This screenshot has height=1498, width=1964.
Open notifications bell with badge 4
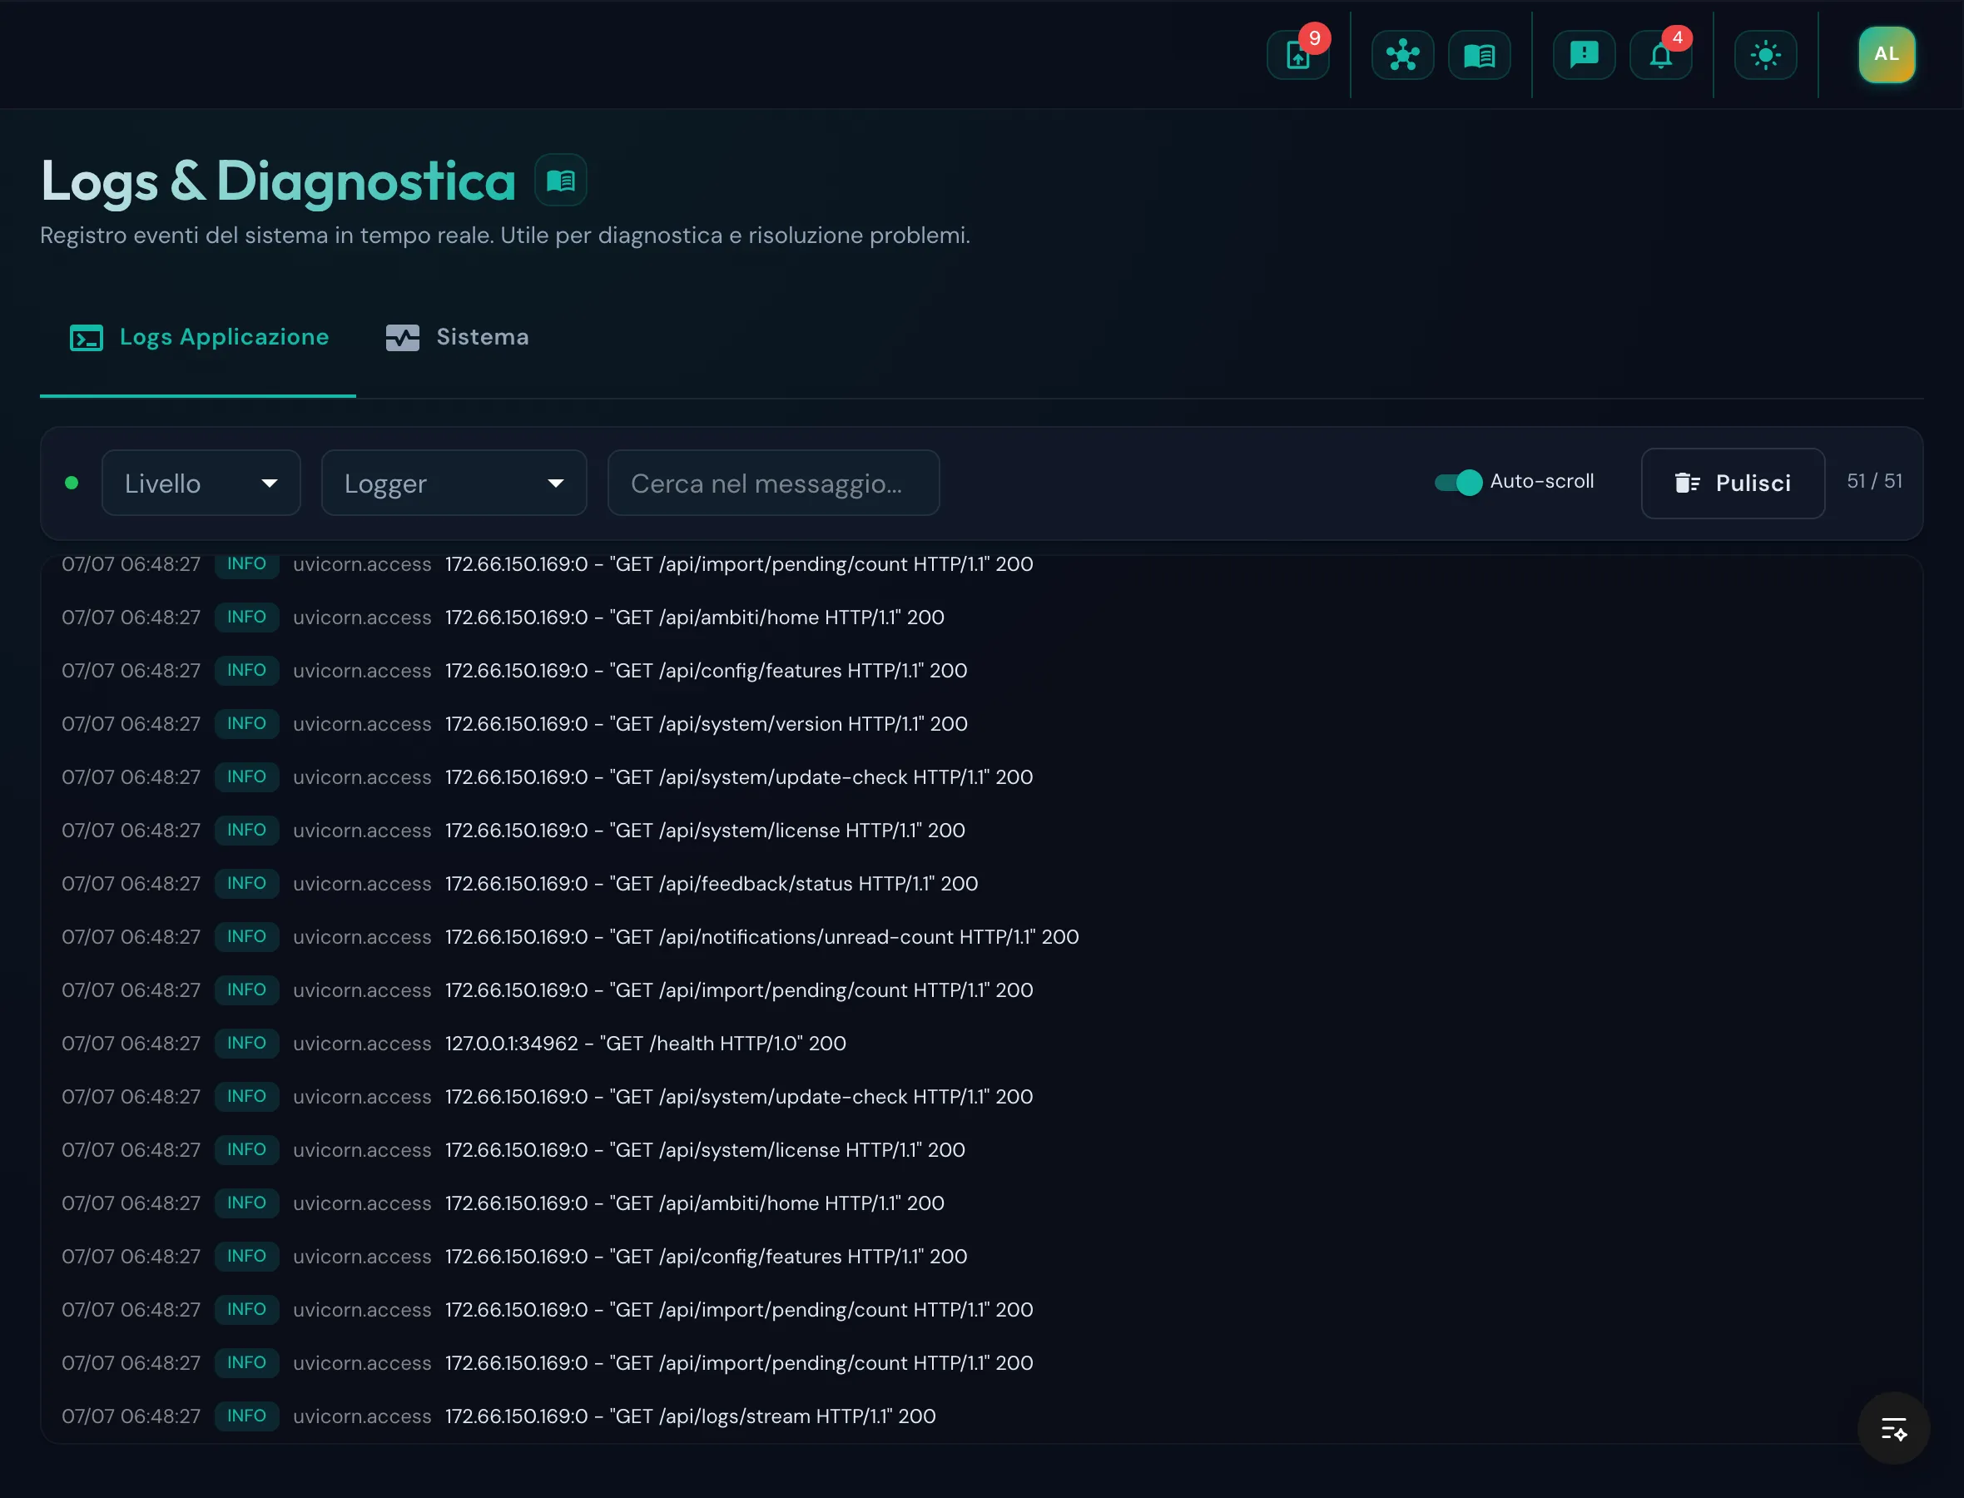coord(1660,55)
